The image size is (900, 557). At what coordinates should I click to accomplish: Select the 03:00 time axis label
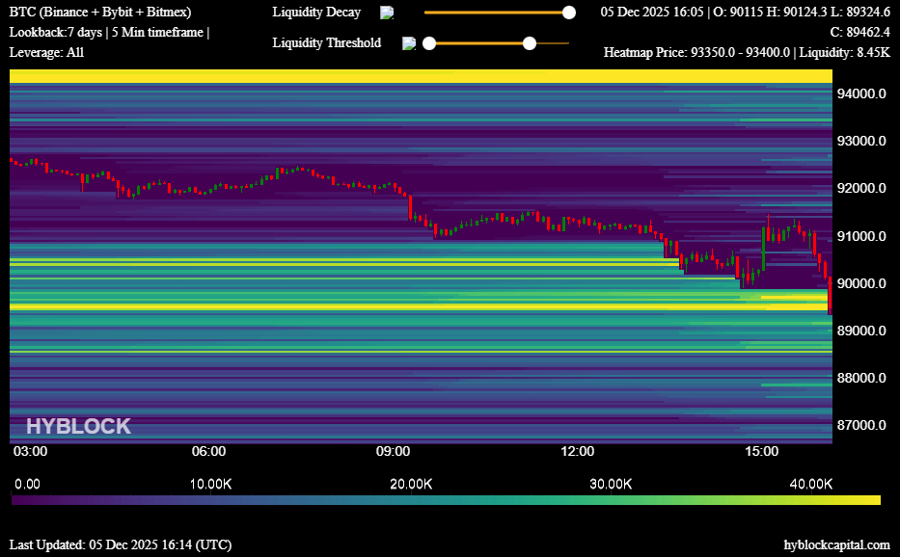pos(31,451)
